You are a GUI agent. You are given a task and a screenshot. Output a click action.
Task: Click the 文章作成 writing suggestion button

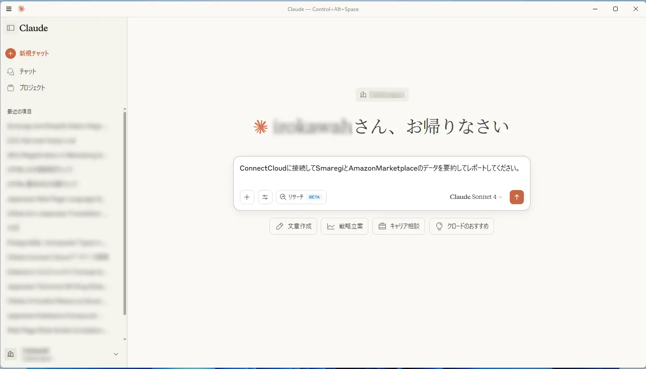[293, 226]
